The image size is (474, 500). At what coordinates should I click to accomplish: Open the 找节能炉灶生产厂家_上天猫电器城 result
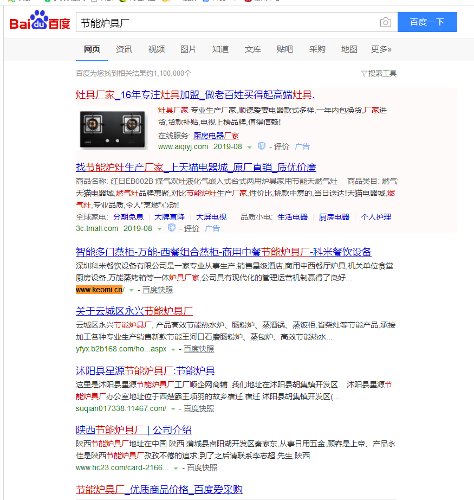click(x=196, y=168)
